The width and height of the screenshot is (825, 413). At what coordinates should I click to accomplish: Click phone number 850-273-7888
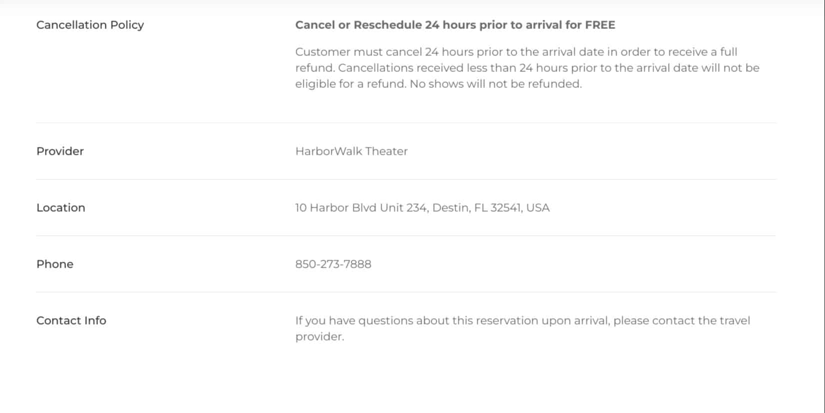click(x=333, y=264)
